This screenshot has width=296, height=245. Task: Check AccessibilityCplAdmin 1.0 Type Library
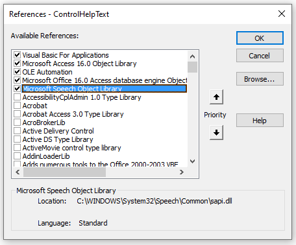click(x=17, y=97)
